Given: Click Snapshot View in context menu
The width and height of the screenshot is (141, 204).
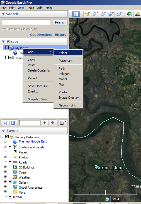Looking at the screenshot, I should tap(39, 99).
